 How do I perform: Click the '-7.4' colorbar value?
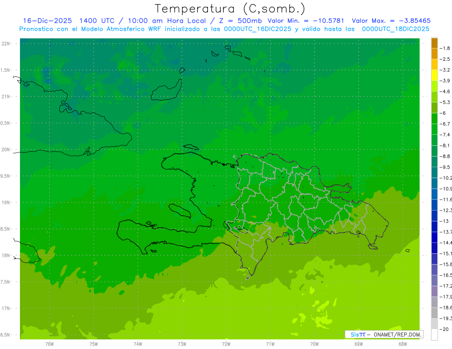[x=446, y=134]
